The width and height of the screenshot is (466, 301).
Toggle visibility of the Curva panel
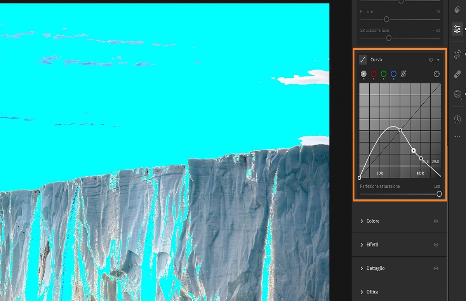(431, 60)
